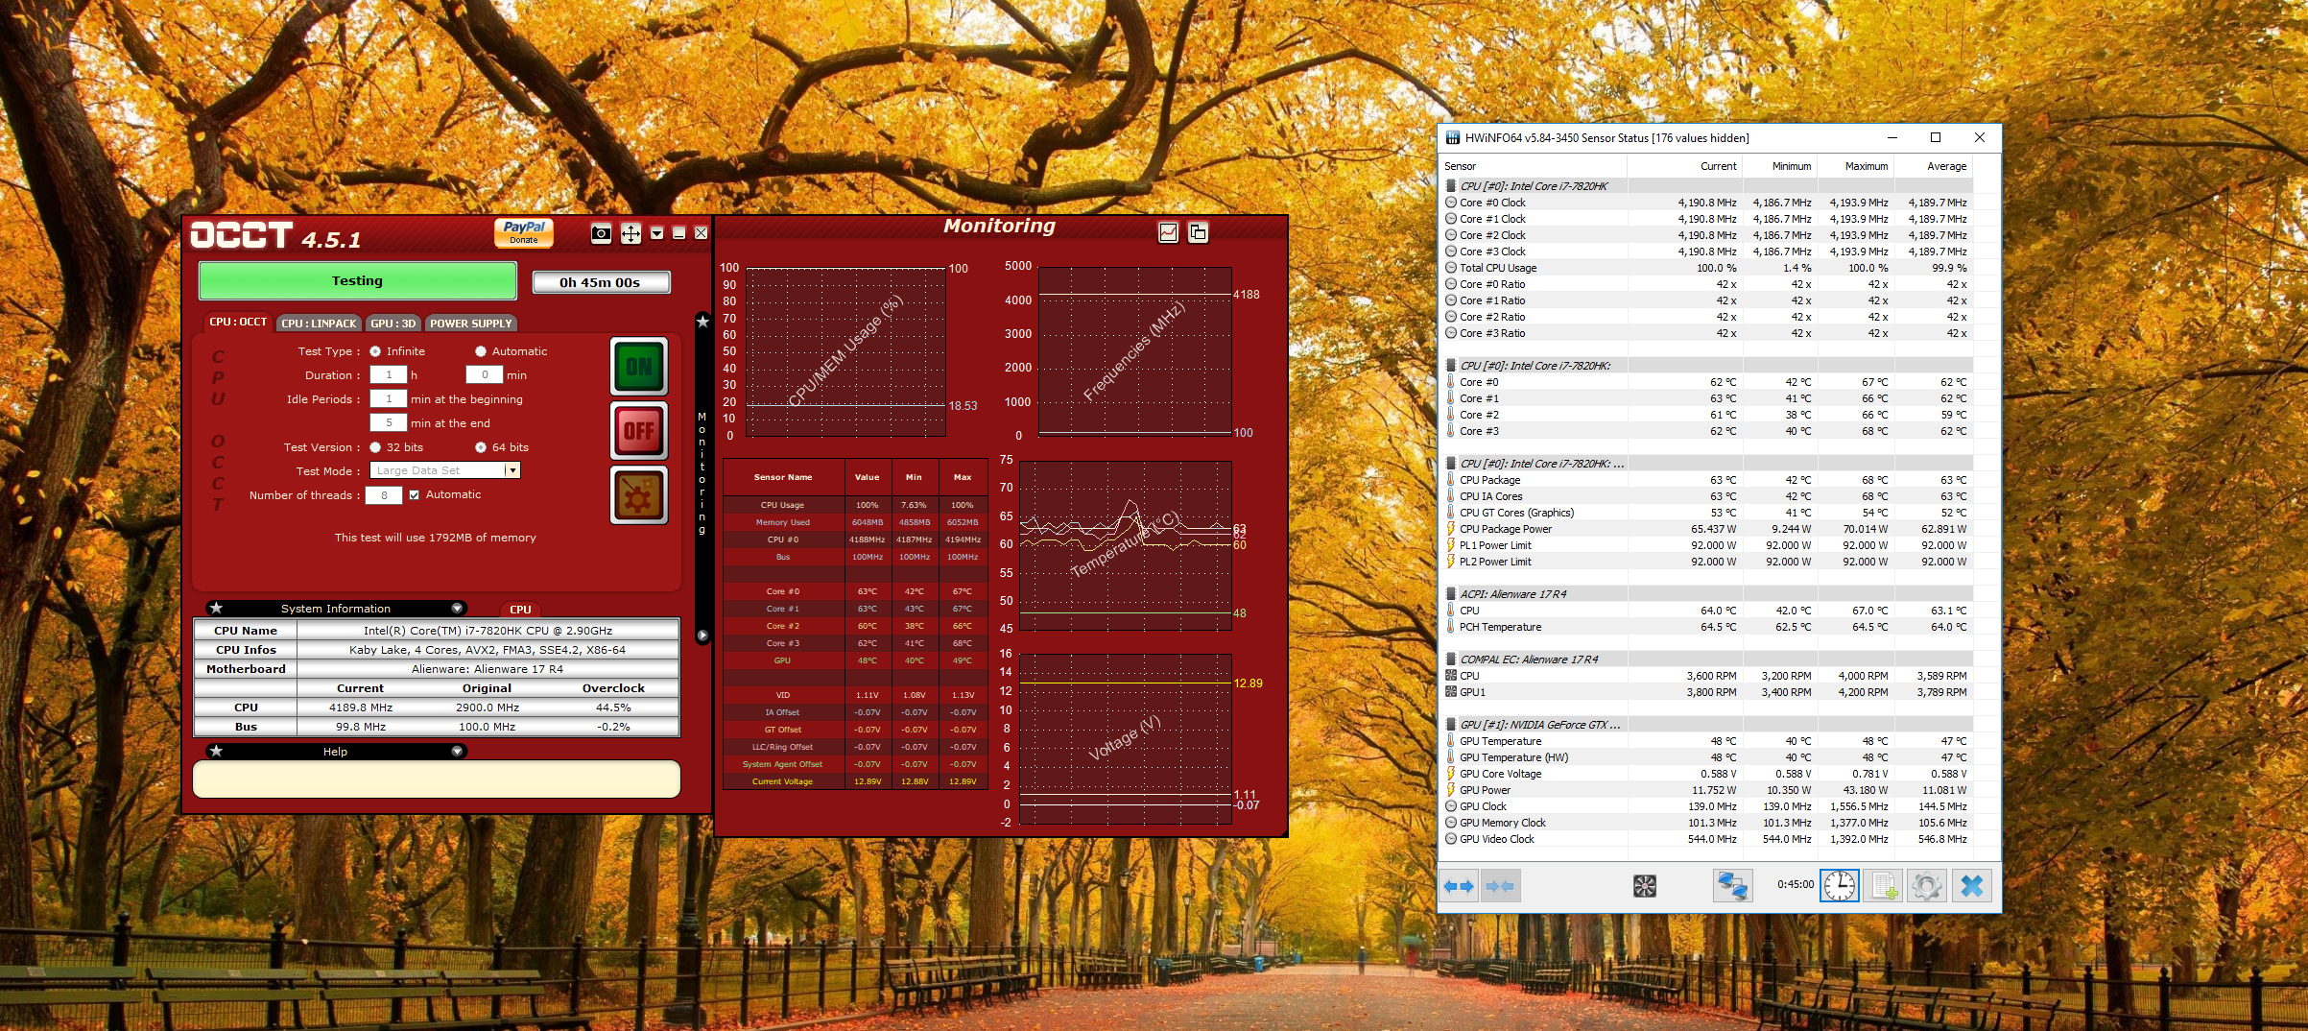This screenshot has width=2308, height=1031.
Task: Select Total CPU Usage row in HWiNFO
Action: click(1706, 268)
